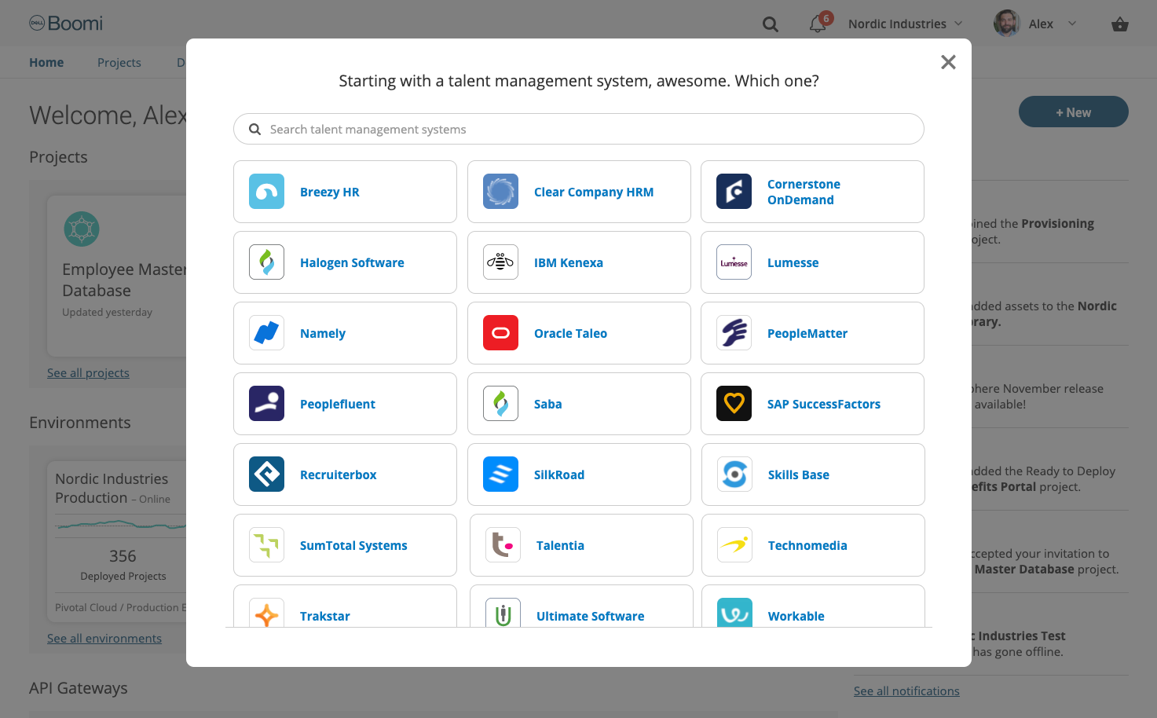Click the SilkRoad logo icon
Viewport: 1157px width, 718px height.
point(500,474)
